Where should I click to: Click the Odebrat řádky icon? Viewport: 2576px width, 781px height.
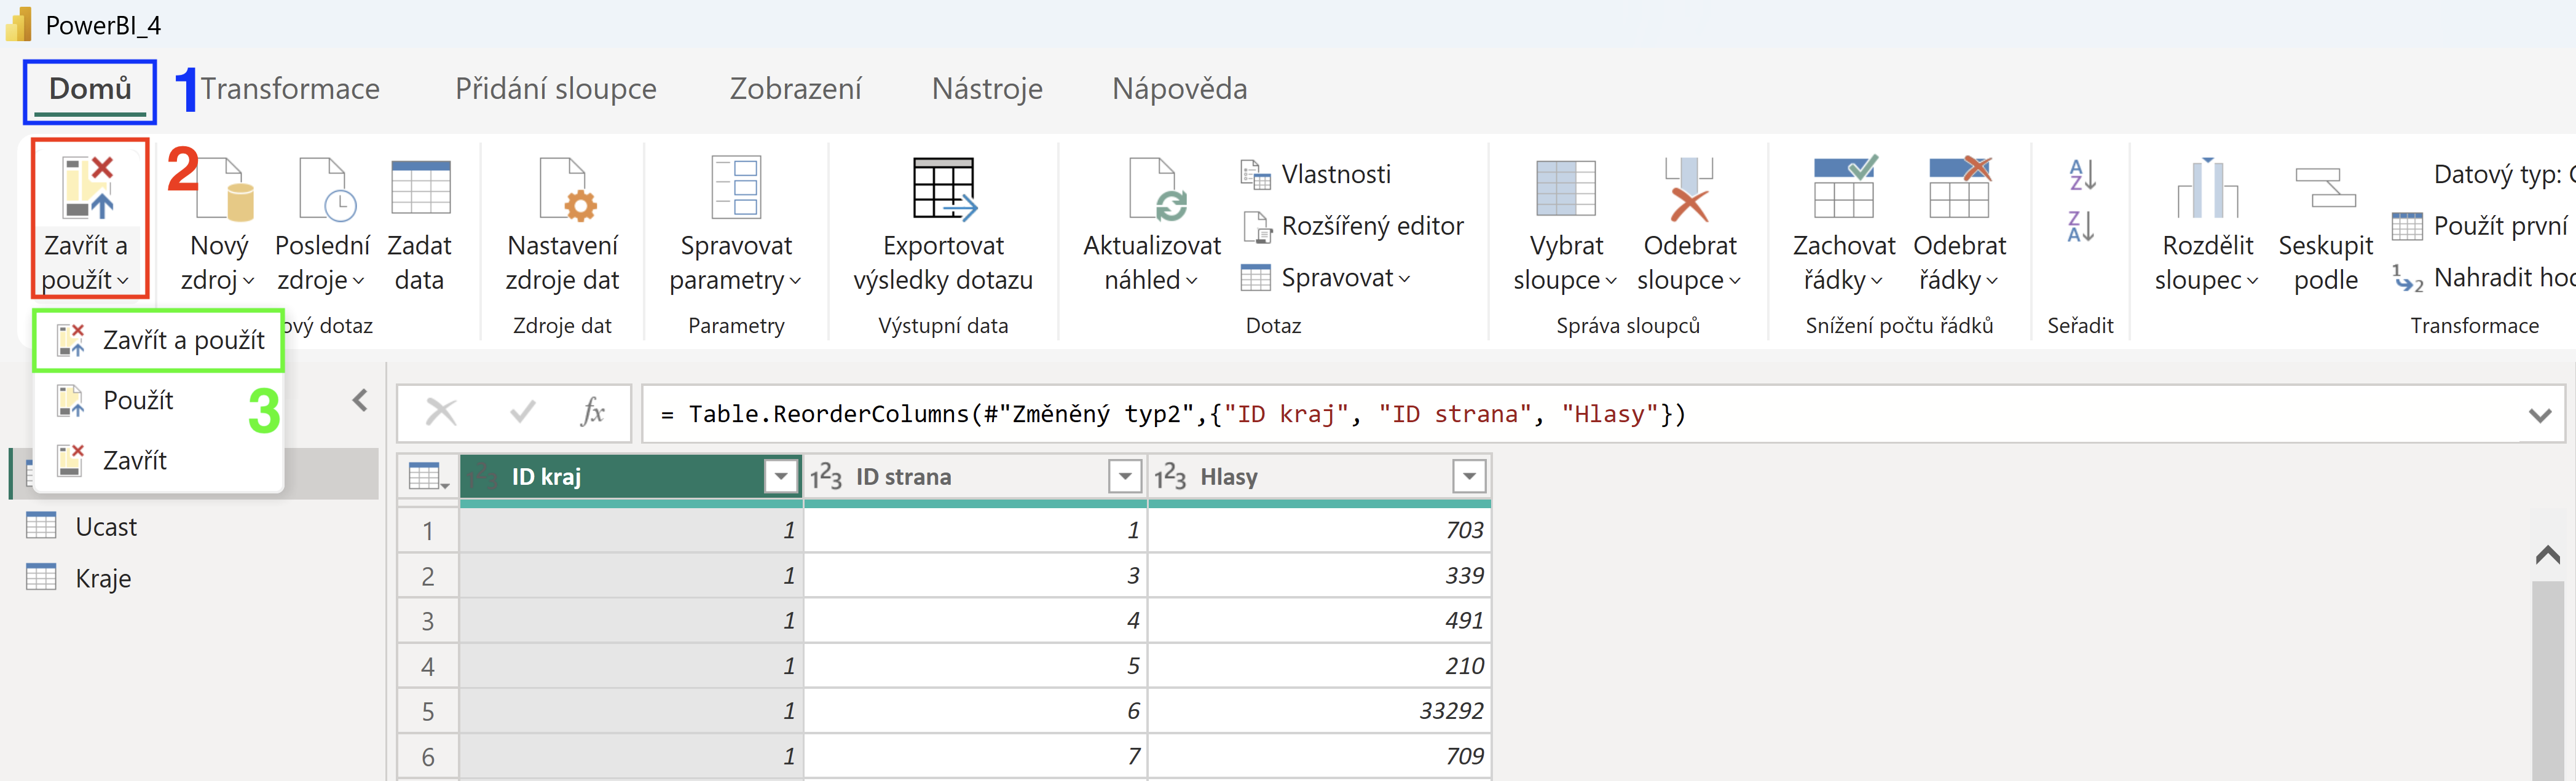coord(1960,187)
